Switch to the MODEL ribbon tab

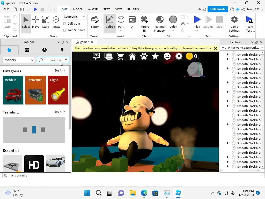point(78,9)
